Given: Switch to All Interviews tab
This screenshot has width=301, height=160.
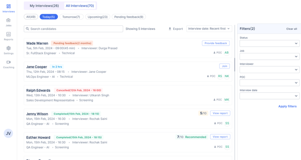Looking at the screenshot, I should point(79,6).
